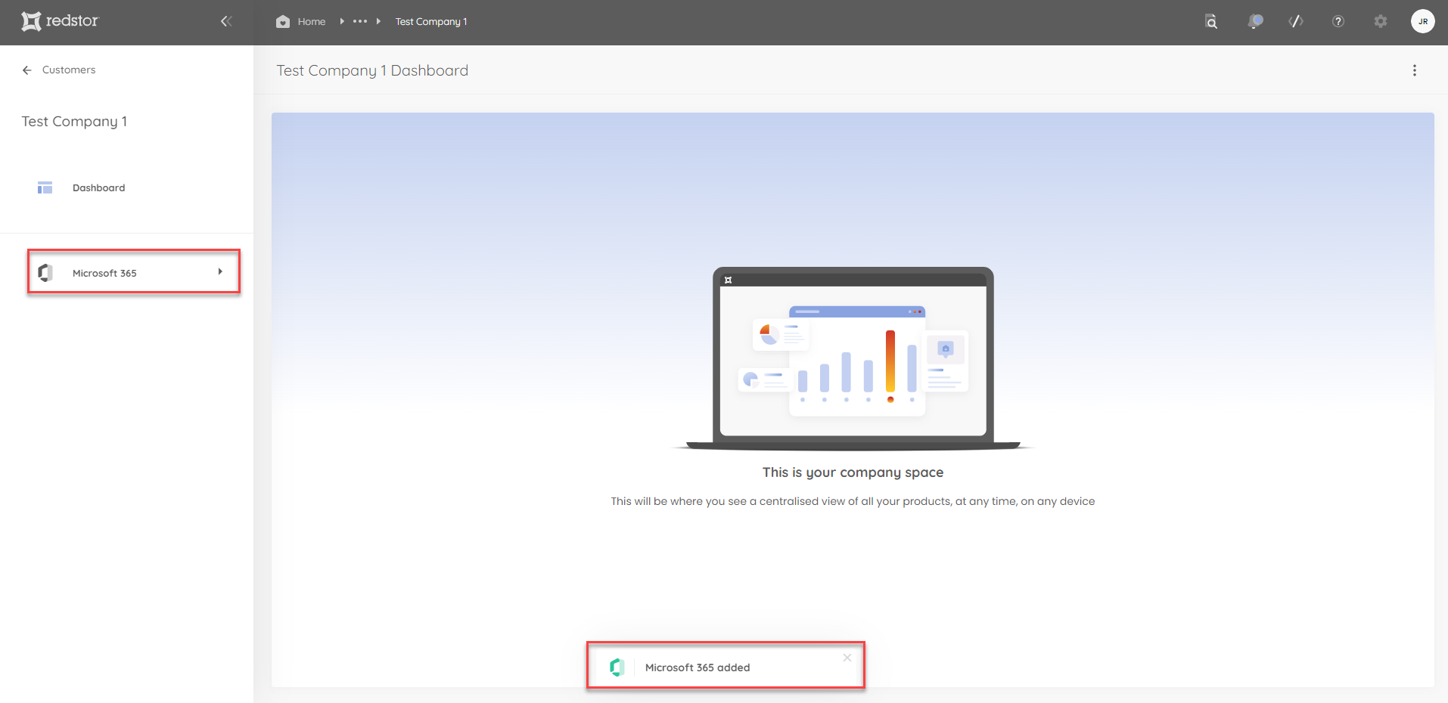Image resolution: width=1448 pixels, height=703 pixels.
Task: Open the developer code icon
Action: pos(1296,21)
